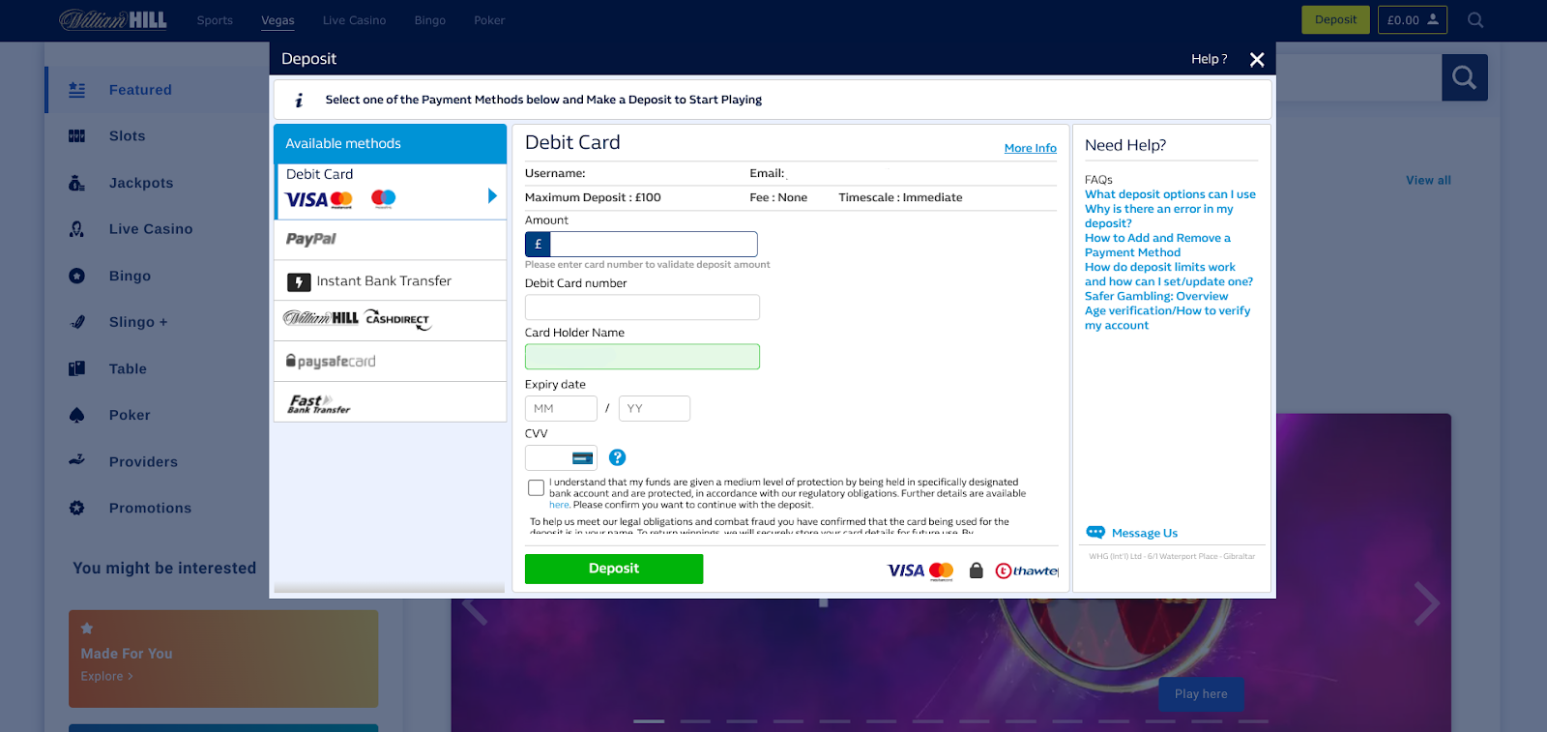1547x732 pixels.
Task: Focus the Debit Card number field
Action: pyautogui.click(x=642, y=307)
